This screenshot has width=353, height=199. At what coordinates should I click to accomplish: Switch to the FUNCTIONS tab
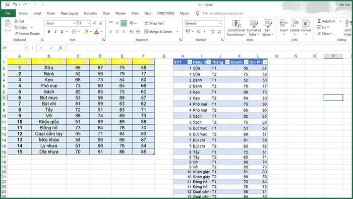(x=166, y=13)
